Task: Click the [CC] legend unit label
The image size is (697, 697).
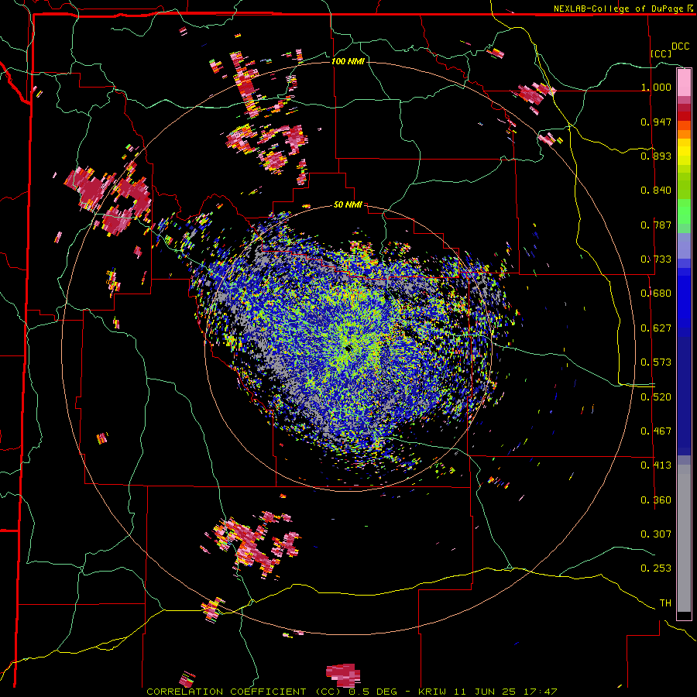Action: (661, 53)
